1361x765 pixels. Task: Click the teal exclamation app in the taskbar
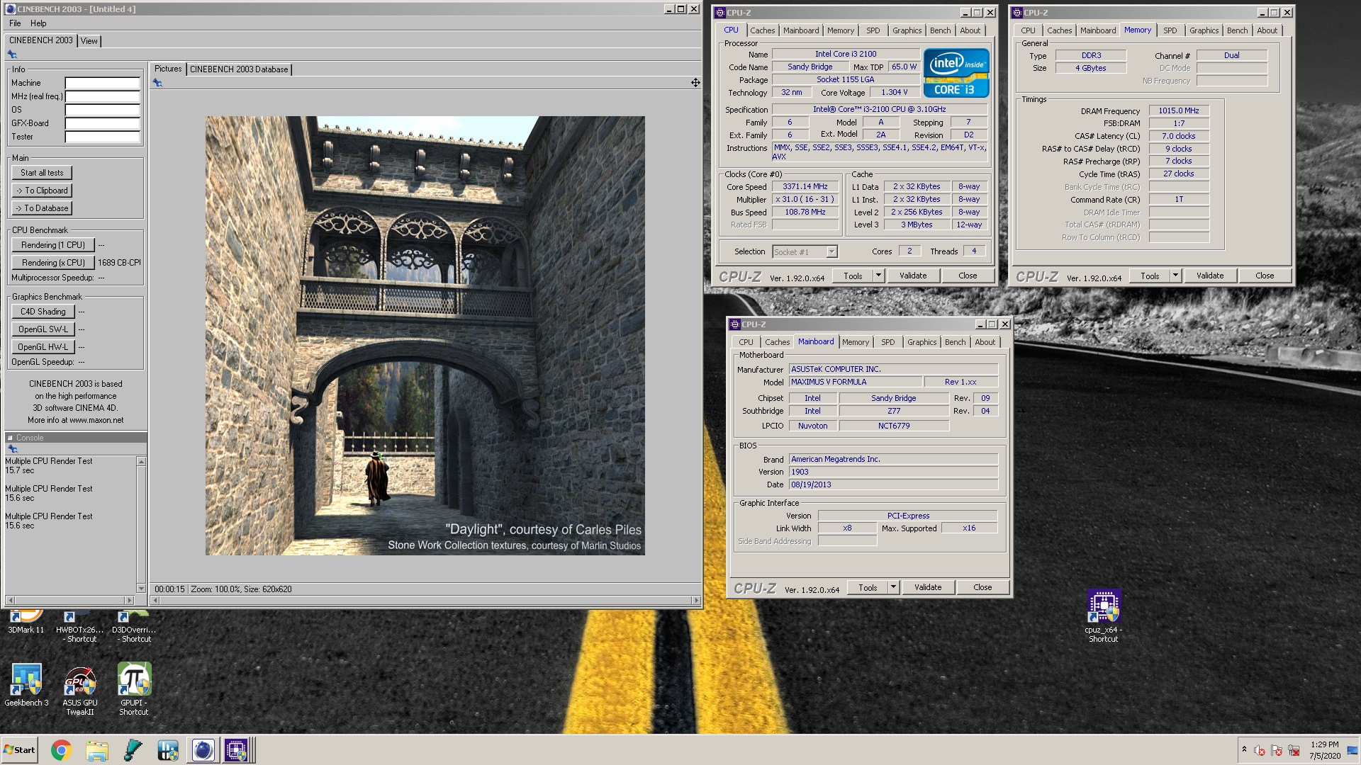tap(133, 750)
